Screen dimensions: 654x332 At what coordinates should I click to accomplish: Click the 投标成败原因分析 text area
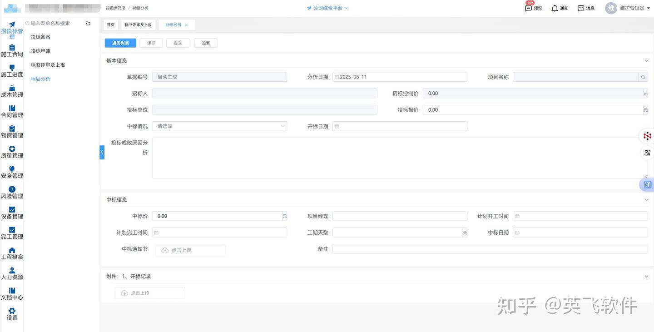(400, 158)
